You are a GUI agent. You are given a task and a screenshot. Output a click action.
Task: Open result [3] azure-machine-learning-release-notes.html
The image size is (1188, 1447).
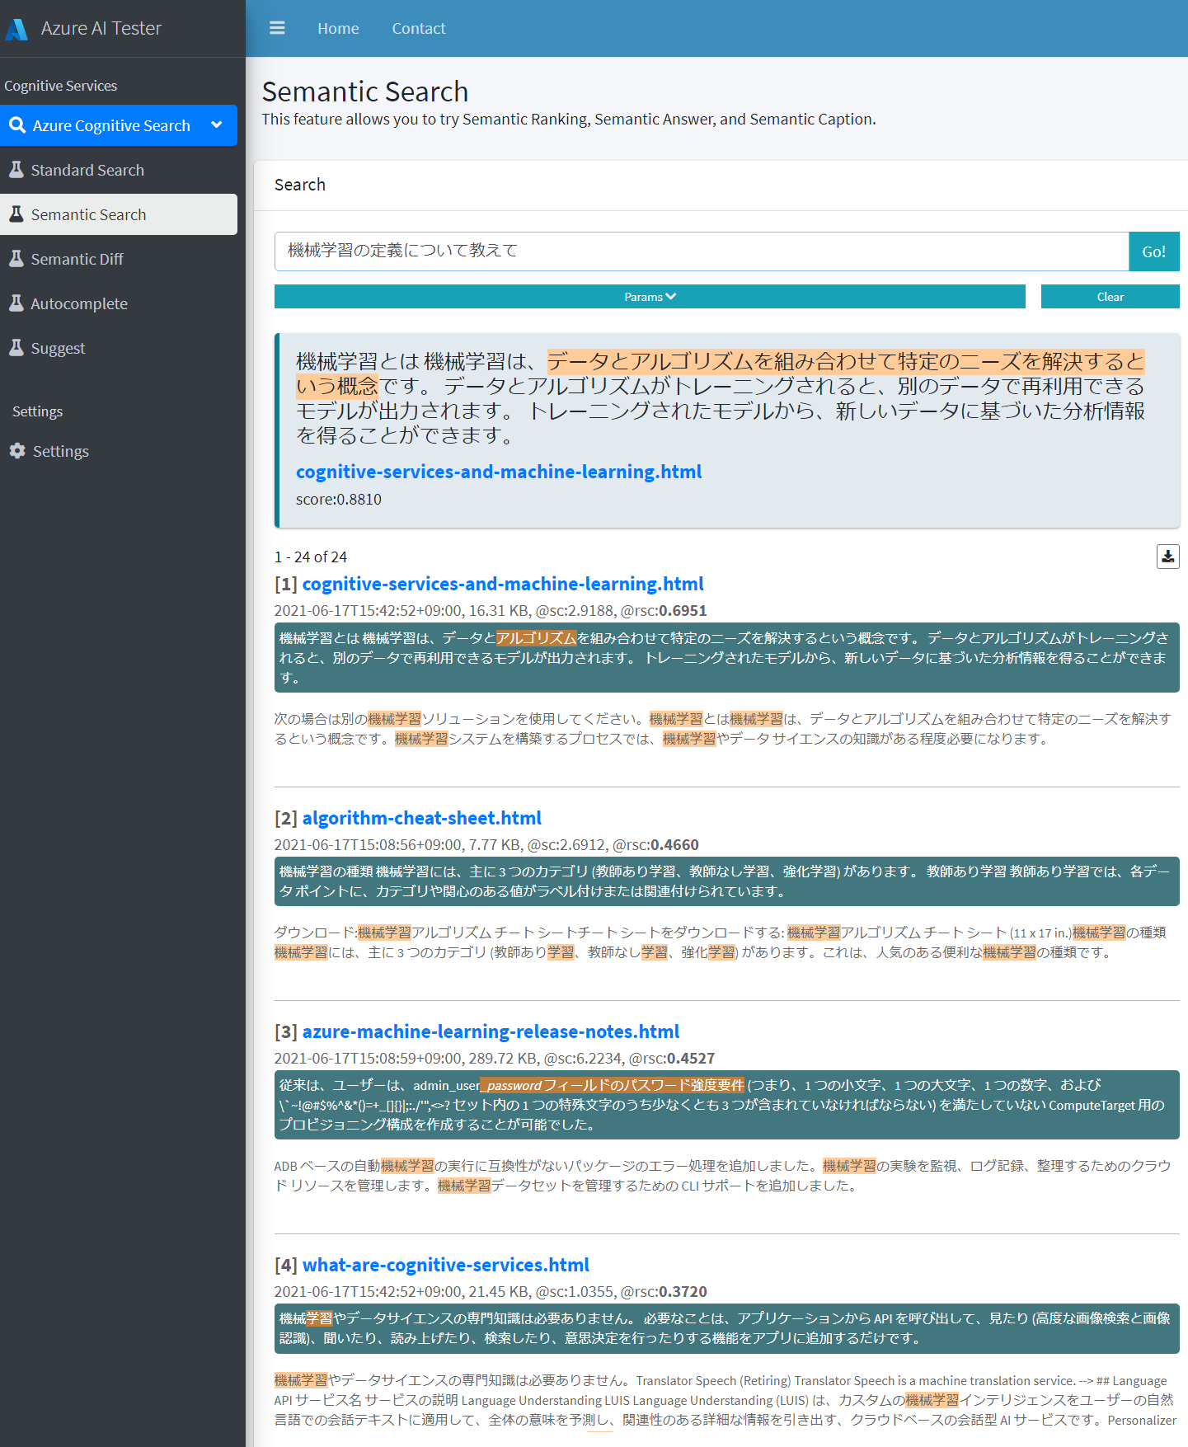pos(491,1031)
